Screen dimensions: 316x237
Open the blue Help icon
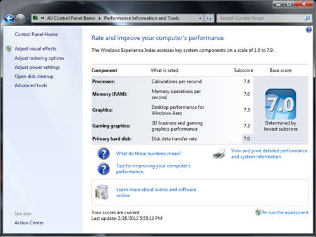tap(308, 30)
